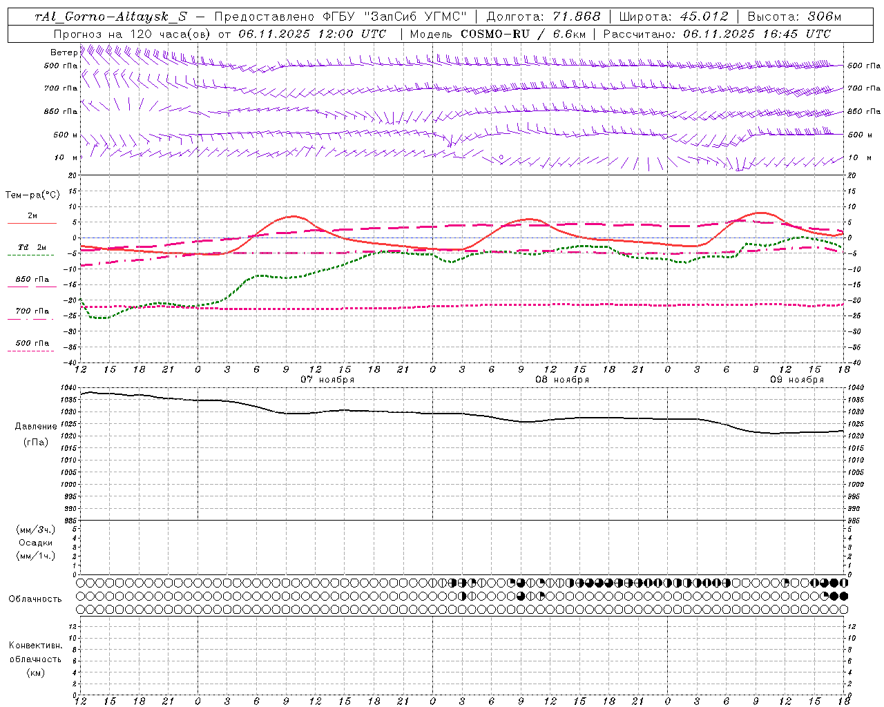The width and height of the screenshot is (884, 707).
Task: Click the (км) unit under convective cloudiness
Action: click(x=35, y=672)
